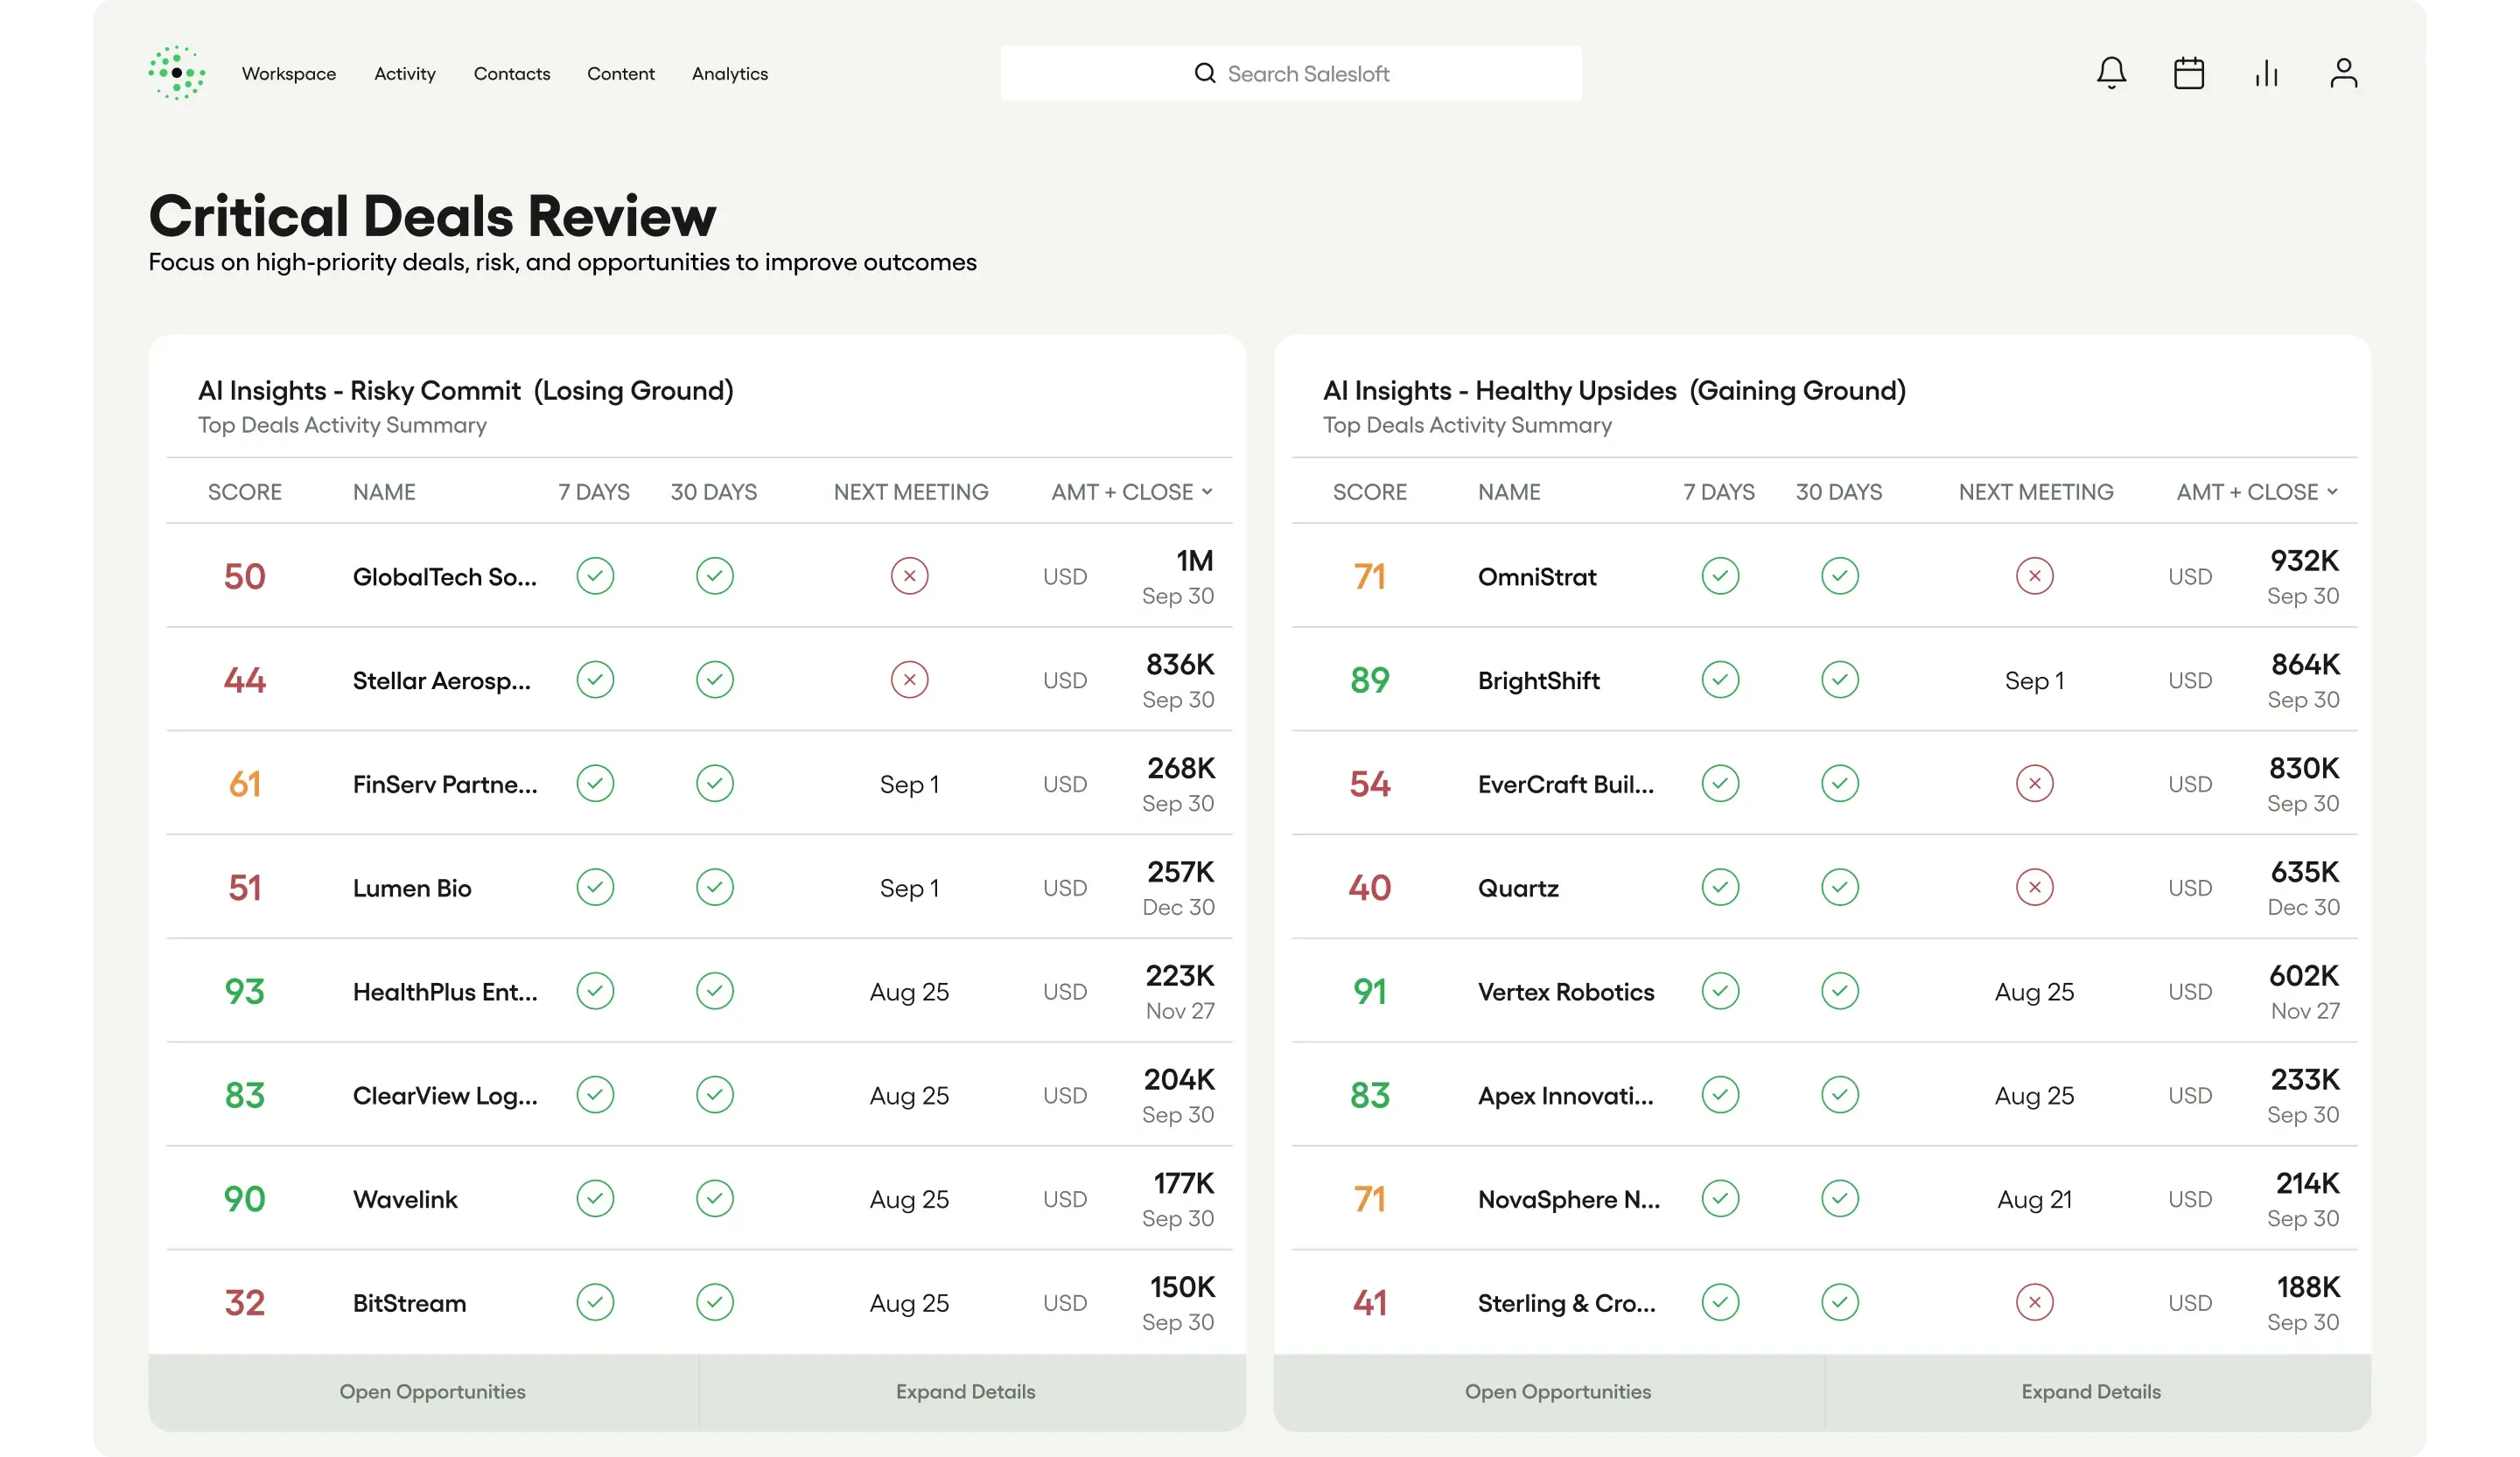Viewport: 2520px width, 1457px height.
Task: Sort Healthy Upsides by AMT + CLOSE dropdown
Action: [2256, 491]
